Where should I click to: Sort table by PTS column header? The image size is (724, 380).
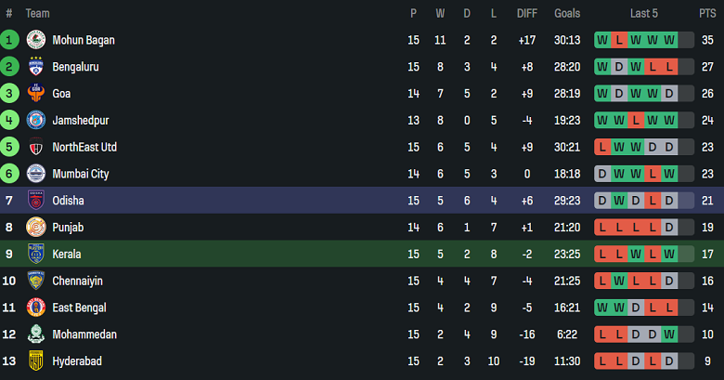[x=707, y=13]
